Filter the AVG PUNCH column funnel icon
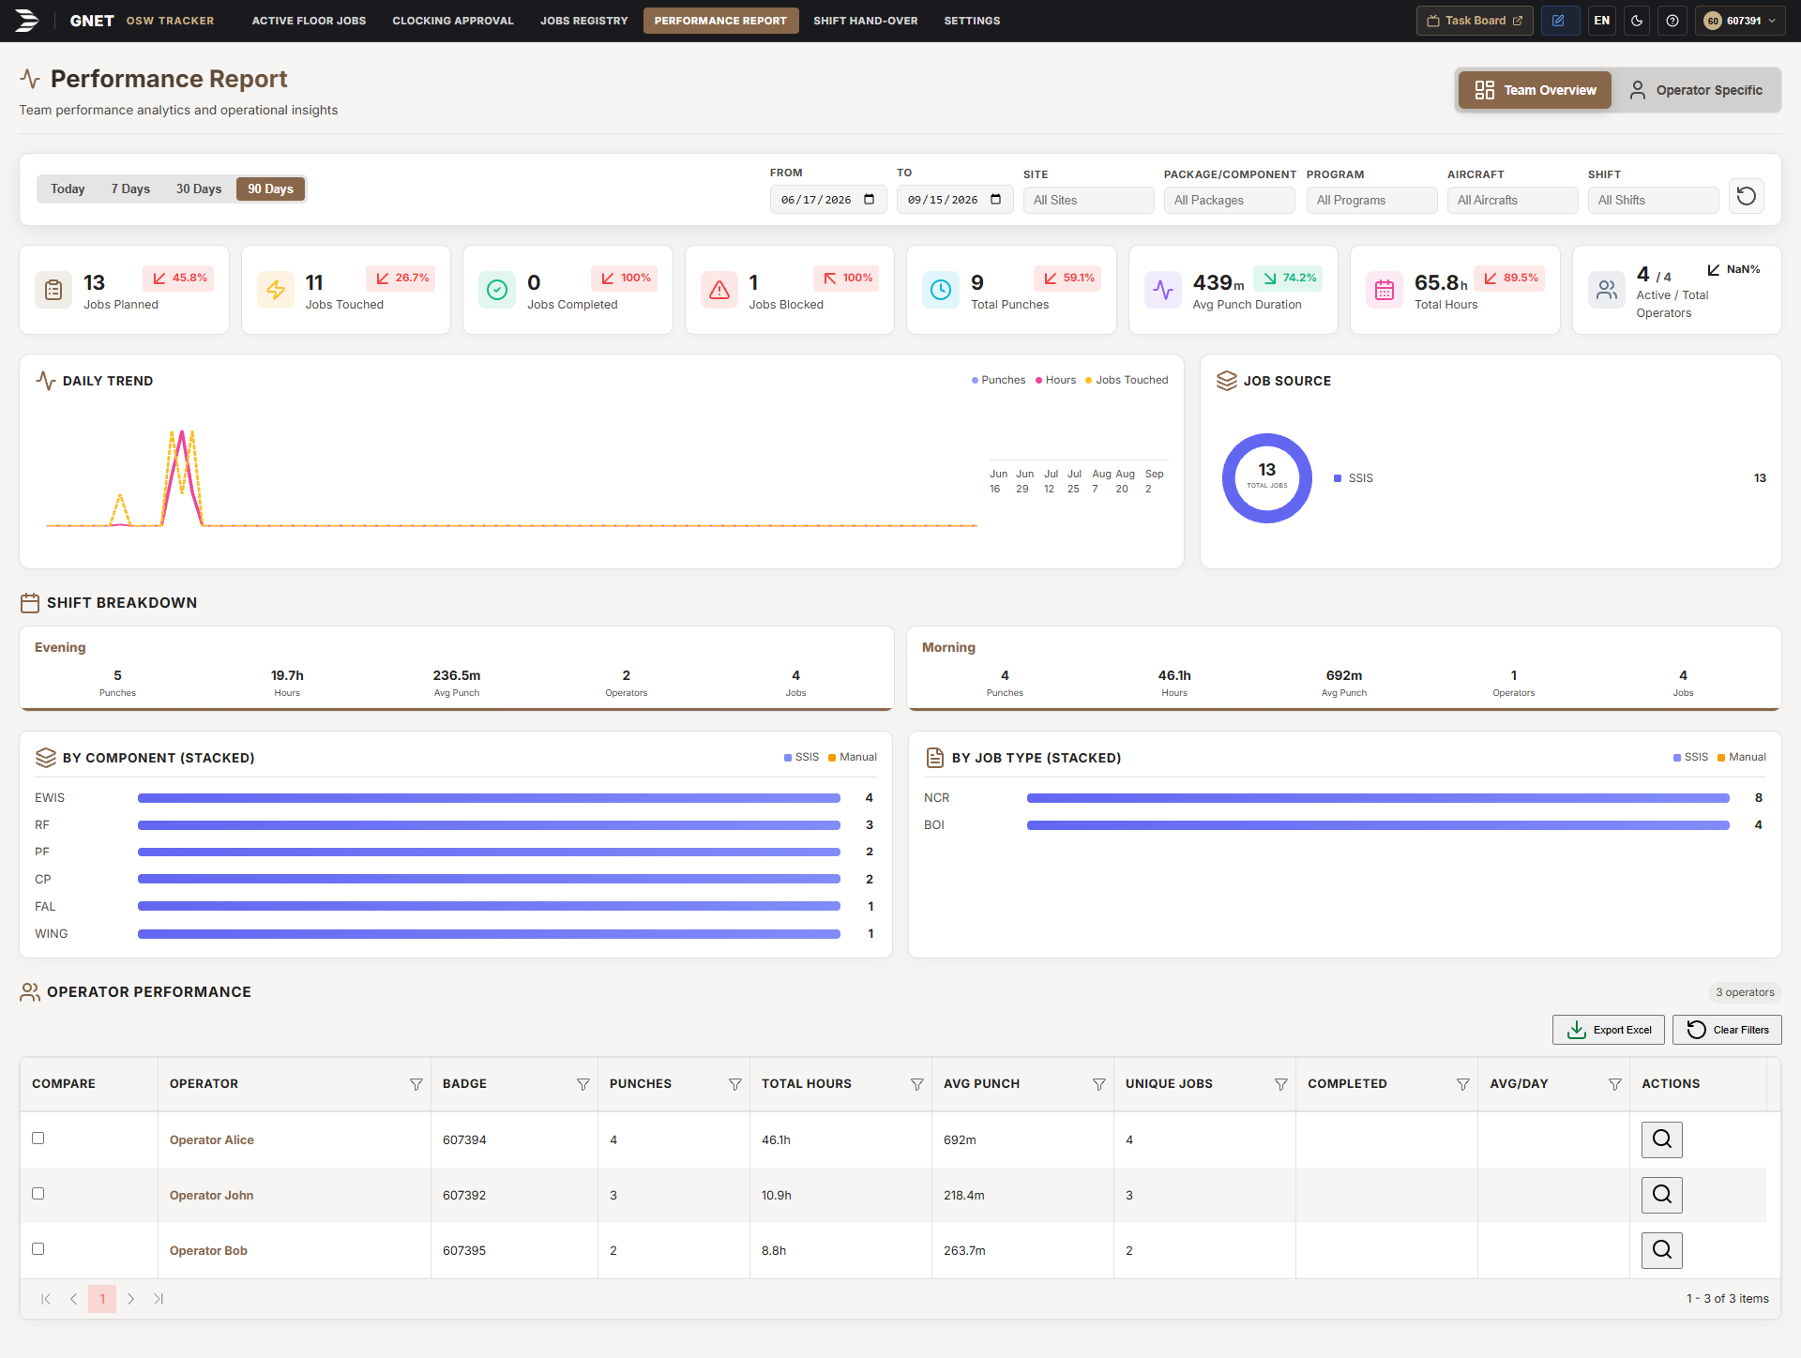1801x1358 pixels. click(1098, 1084)
